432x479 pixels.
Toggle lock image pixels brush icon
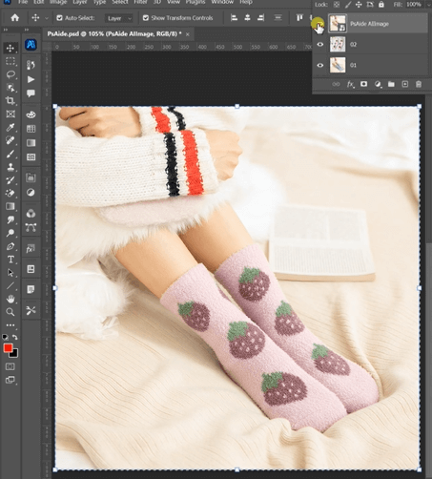click(348, 5)
